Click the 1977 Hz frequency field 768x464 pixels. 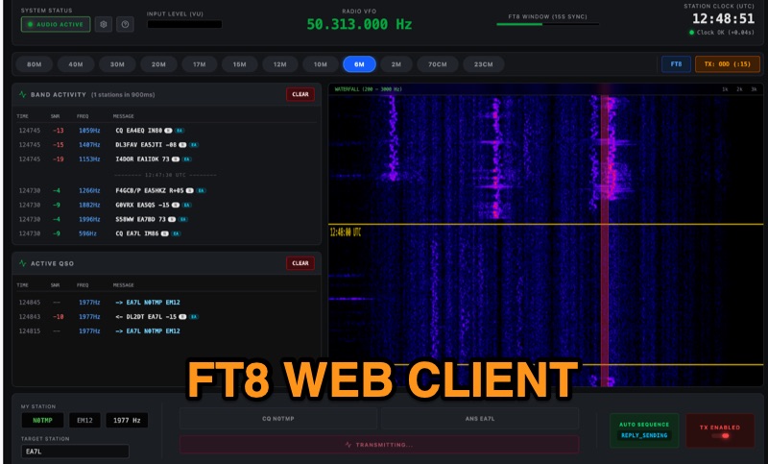[127, 420]
